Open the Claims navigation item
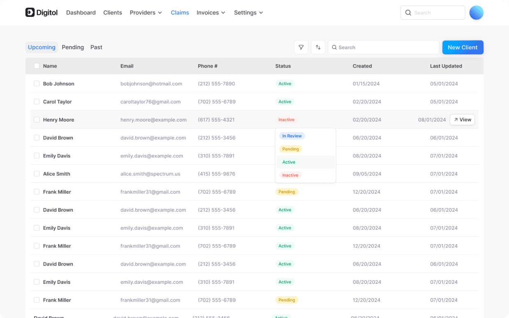This screenshot has height=318, width=509. point(180,13)
